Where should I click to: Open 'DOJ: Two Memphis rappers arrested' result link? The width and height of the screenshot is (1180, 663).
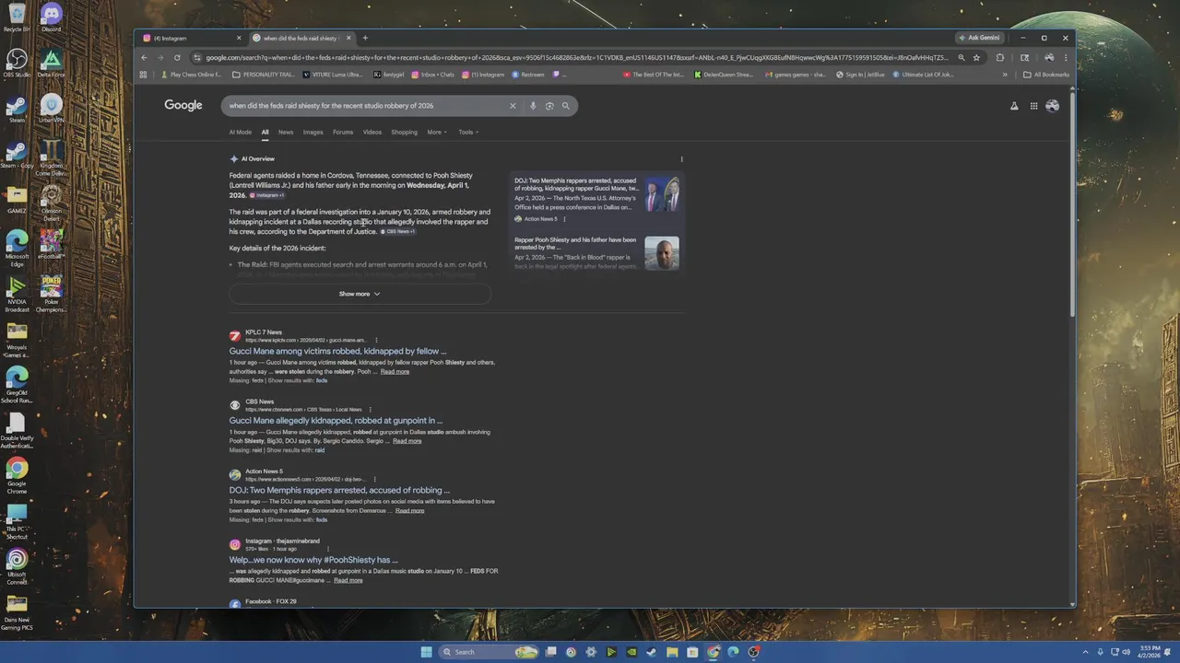[x=339, y=491]
